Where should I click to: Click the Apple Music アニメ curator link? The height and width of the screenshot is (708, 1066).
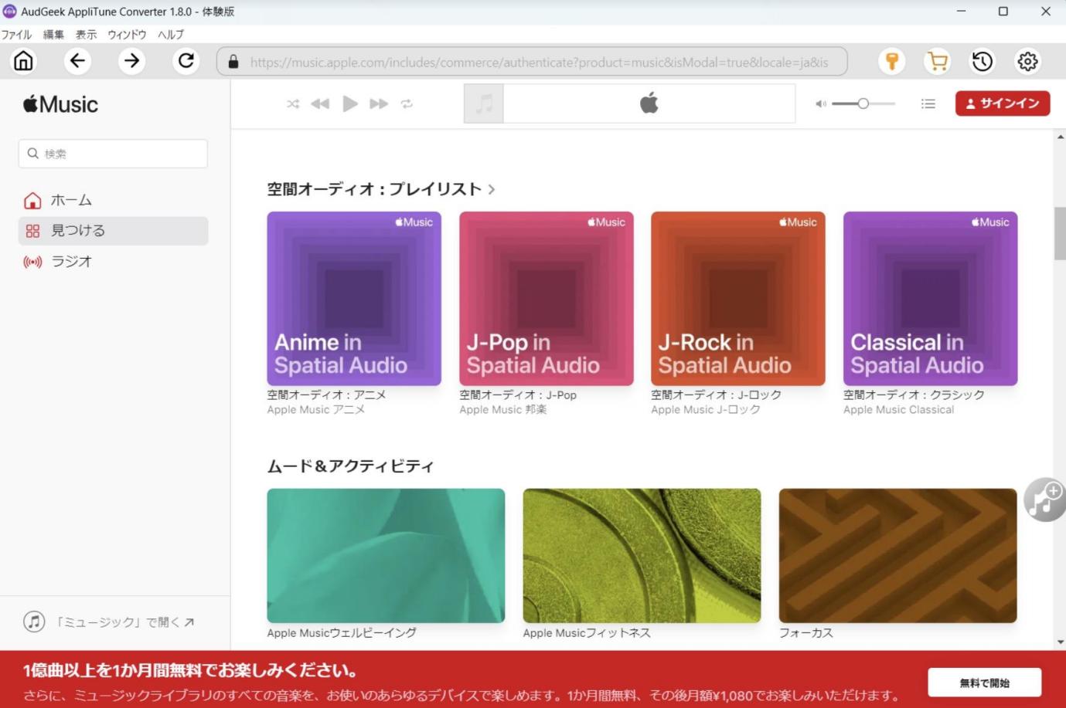[x=316, y=410]
